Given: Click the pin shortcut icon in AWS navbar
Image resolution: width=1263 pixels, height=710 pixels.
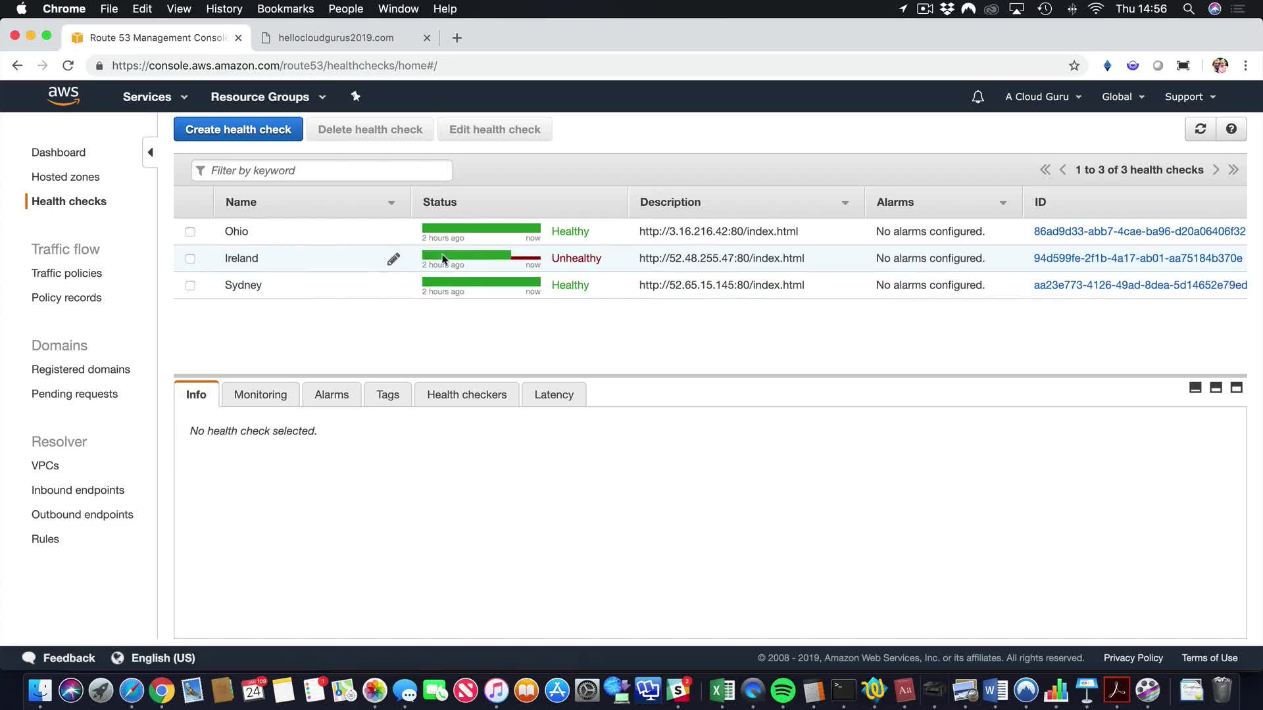Looking at the screenshot, I should tap(355, 97).
